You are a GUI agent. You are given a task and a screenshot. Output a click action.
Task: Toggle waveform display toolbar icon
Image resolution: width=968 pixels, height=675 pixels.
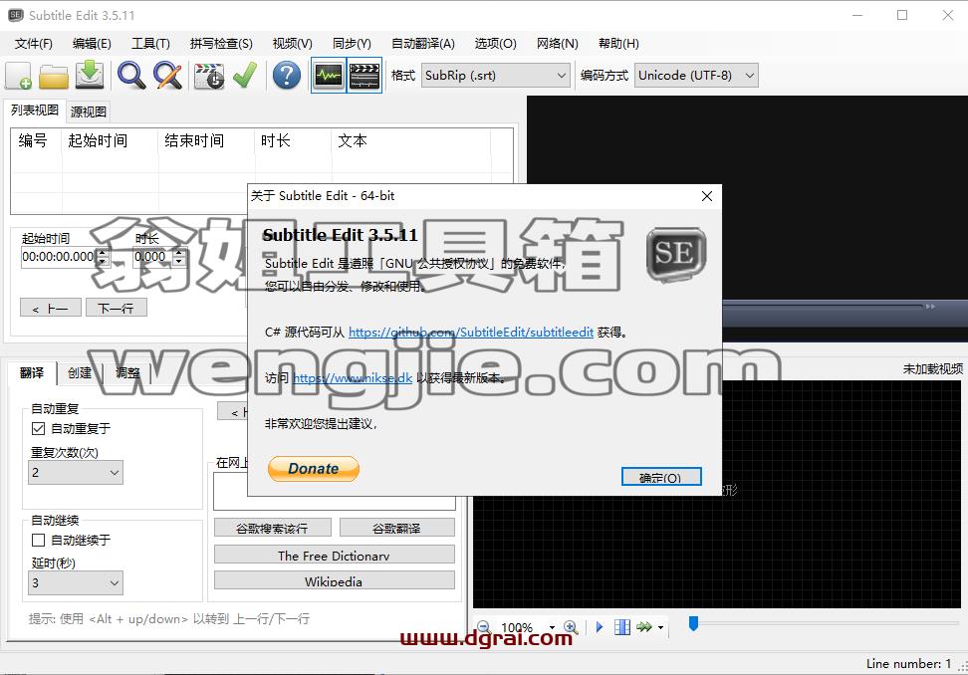(x=329, y=76)
